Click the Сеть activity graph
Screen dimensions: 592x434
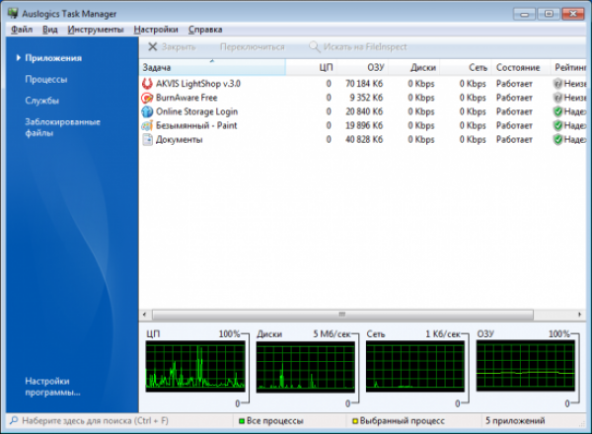(x=415, y=366)
